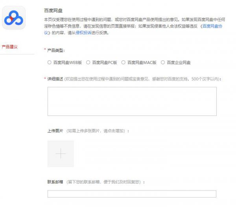This screenshot has height=207, width=236.
Task: Follow the 侵权投诉 link
Action: pyautogui.click(x=83, y=33)
